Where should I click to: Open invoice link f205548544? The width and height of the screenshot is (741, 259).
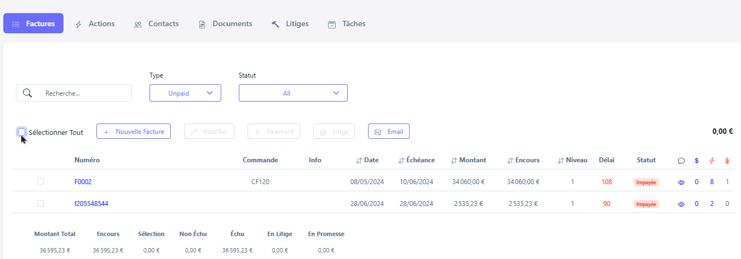click(x=91, y=204)
